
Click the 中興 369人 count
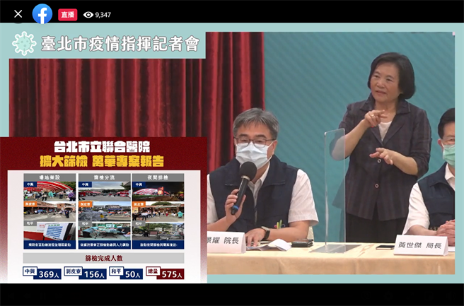tap(42, 273)
